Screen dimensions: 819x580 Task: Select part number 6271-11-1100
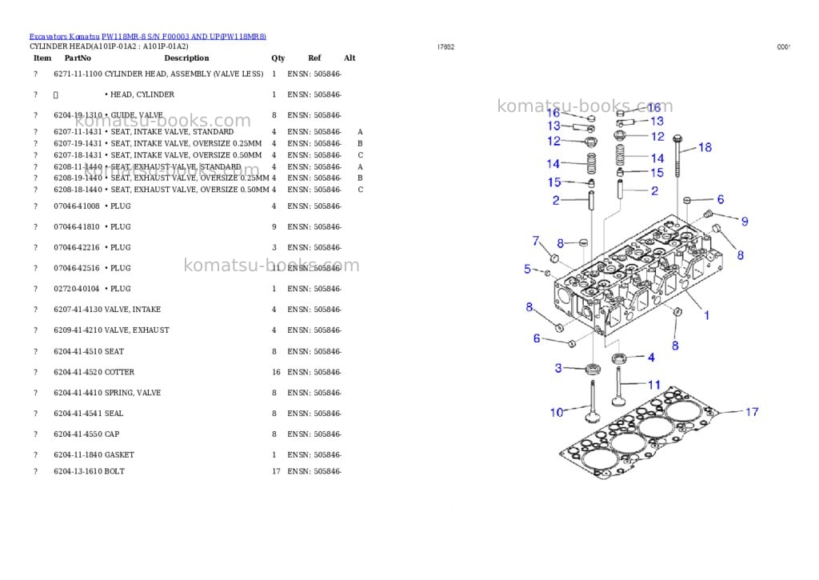coord(78,74)
